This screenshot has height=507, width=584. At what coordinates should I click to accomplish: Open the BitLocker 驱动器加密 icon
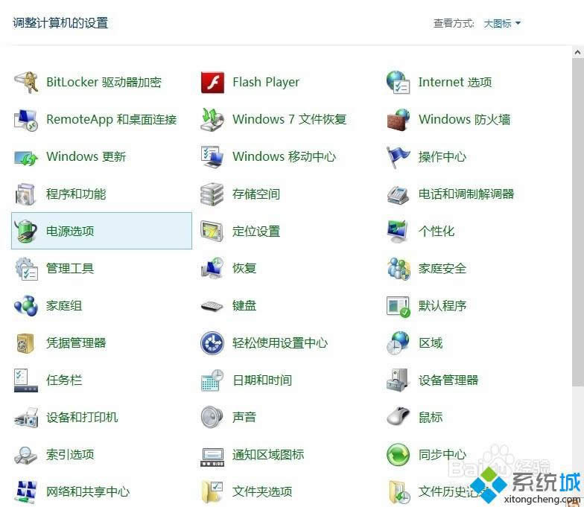26,82
